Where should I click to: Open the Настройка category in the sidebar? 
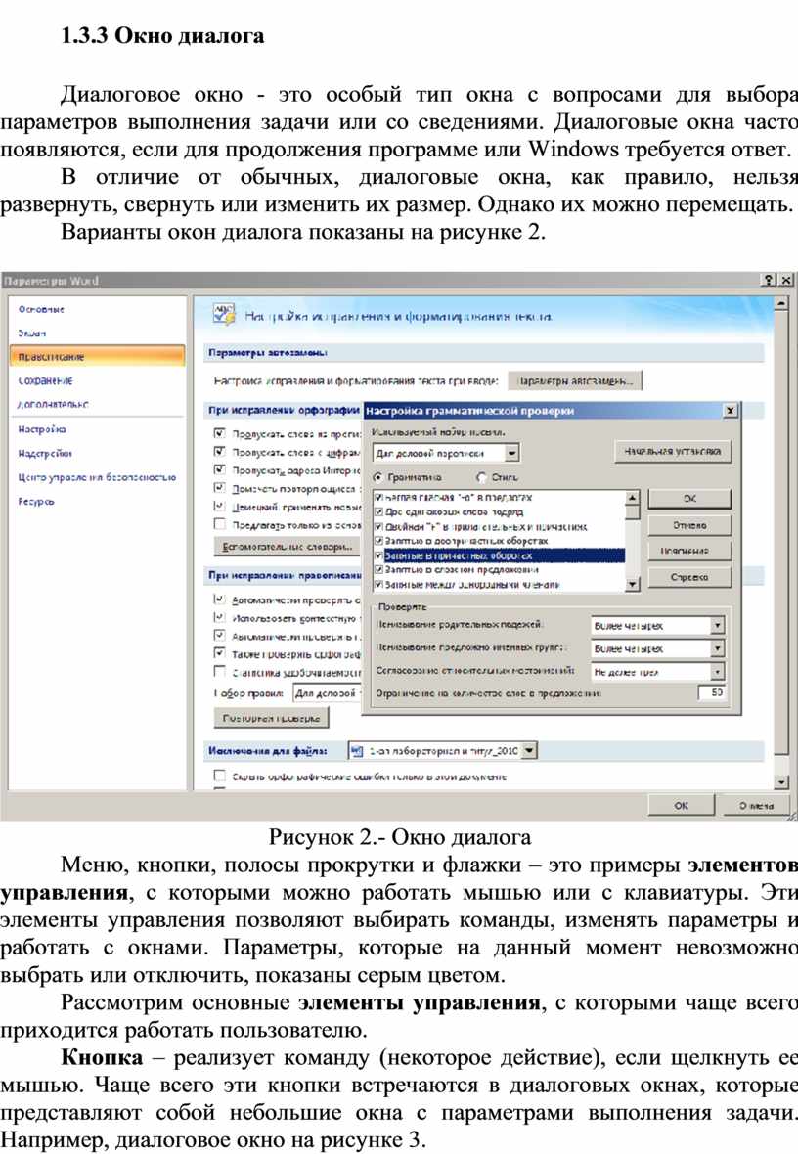pyautogui.click(x=42, y=429)
